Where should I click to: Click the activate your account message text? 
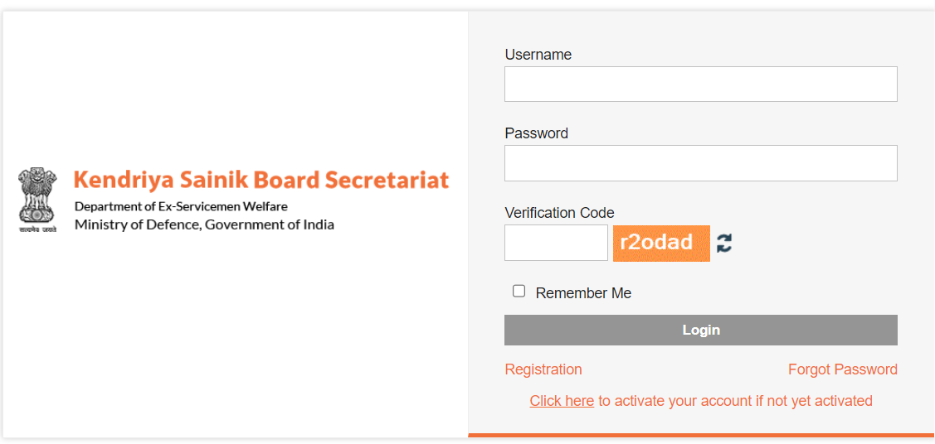(x=735, y=401)
